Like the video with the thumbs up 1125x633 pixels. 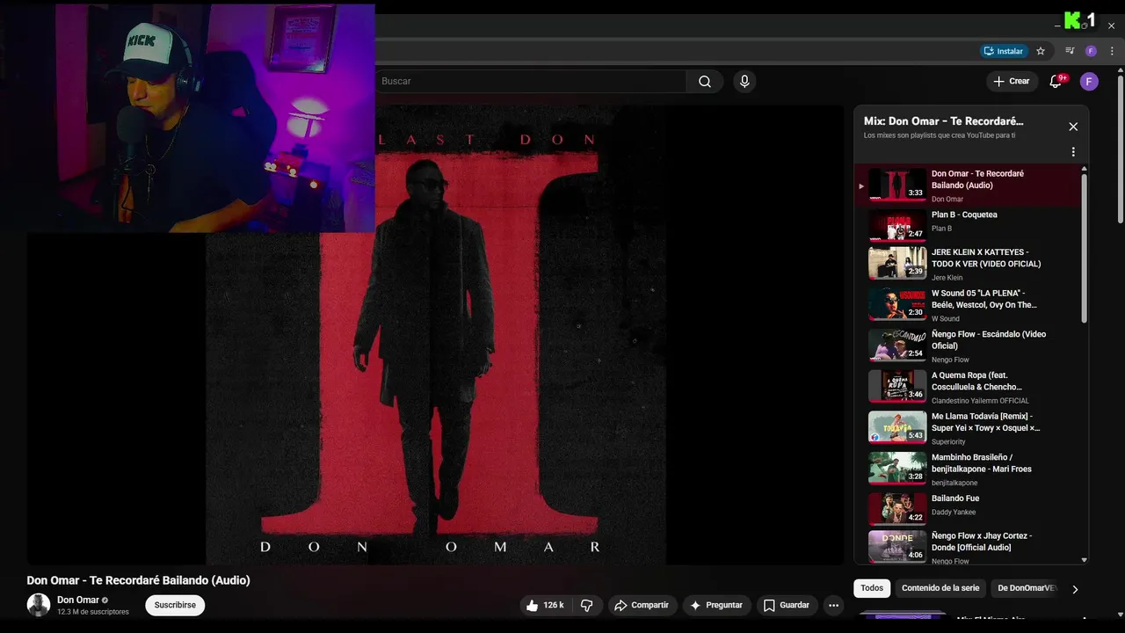(x=545, y=605)
